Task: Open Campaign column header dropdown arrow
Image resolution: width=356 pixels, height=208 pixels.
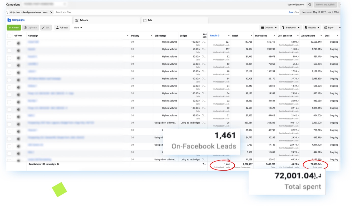Action: [128, 36]
